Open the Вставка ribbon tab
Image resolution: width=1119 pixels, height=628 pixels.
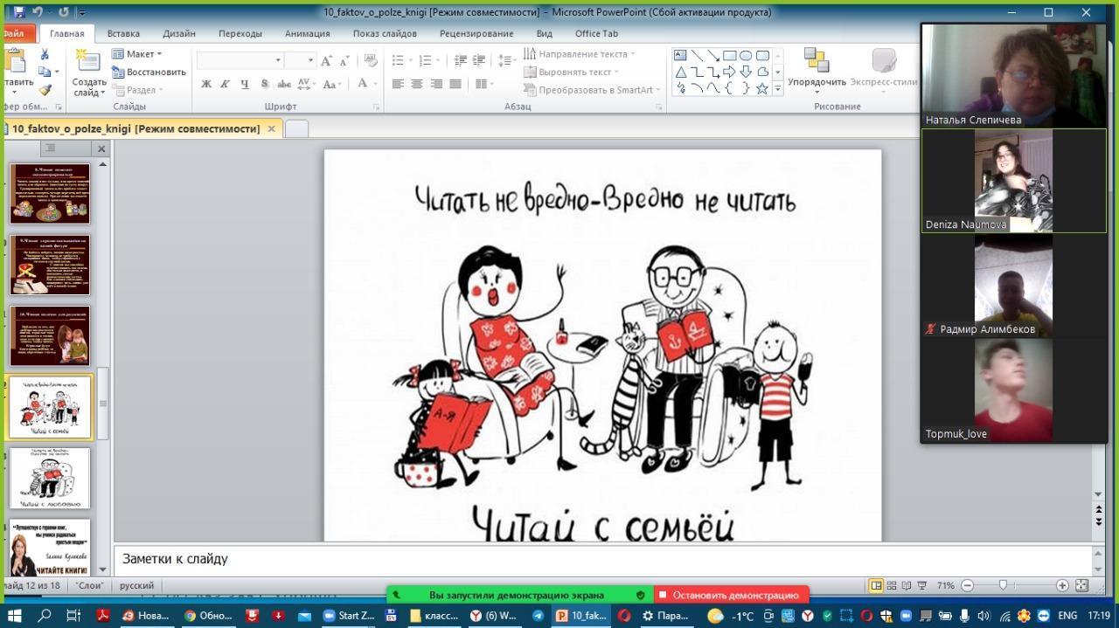[x=123, y=33]
